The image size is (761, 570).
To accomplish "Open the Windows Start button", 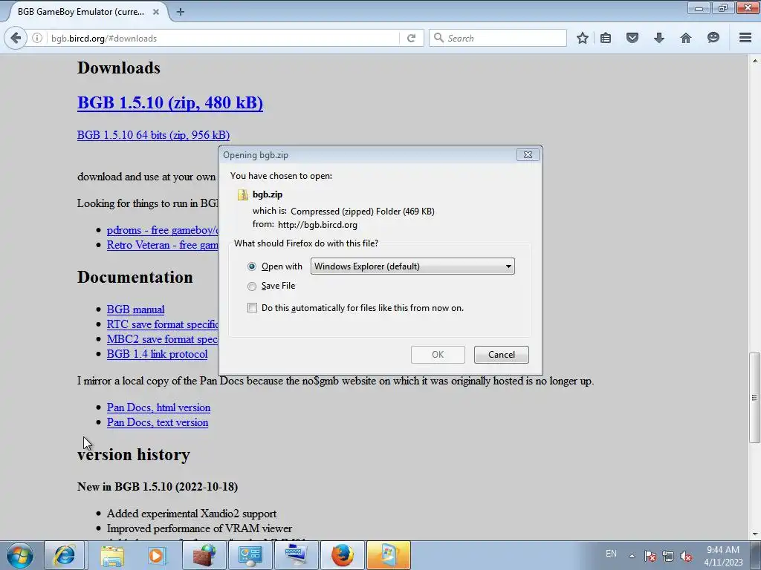I will (20, 555).
